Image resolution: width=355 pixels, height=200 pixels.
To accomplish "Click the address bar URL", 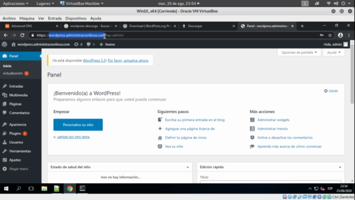I will [x=80, y=35].
